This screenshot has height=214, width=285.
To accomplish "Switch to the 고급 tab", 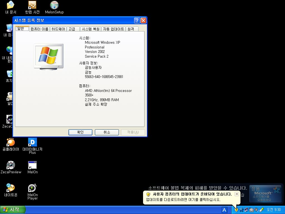I will click(x=73, y=29).
